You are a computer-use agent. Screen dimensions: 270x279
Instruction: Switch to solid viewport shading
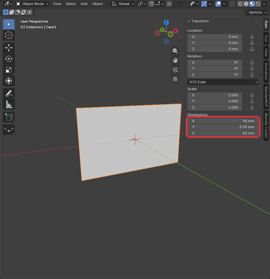click(246, 4)
